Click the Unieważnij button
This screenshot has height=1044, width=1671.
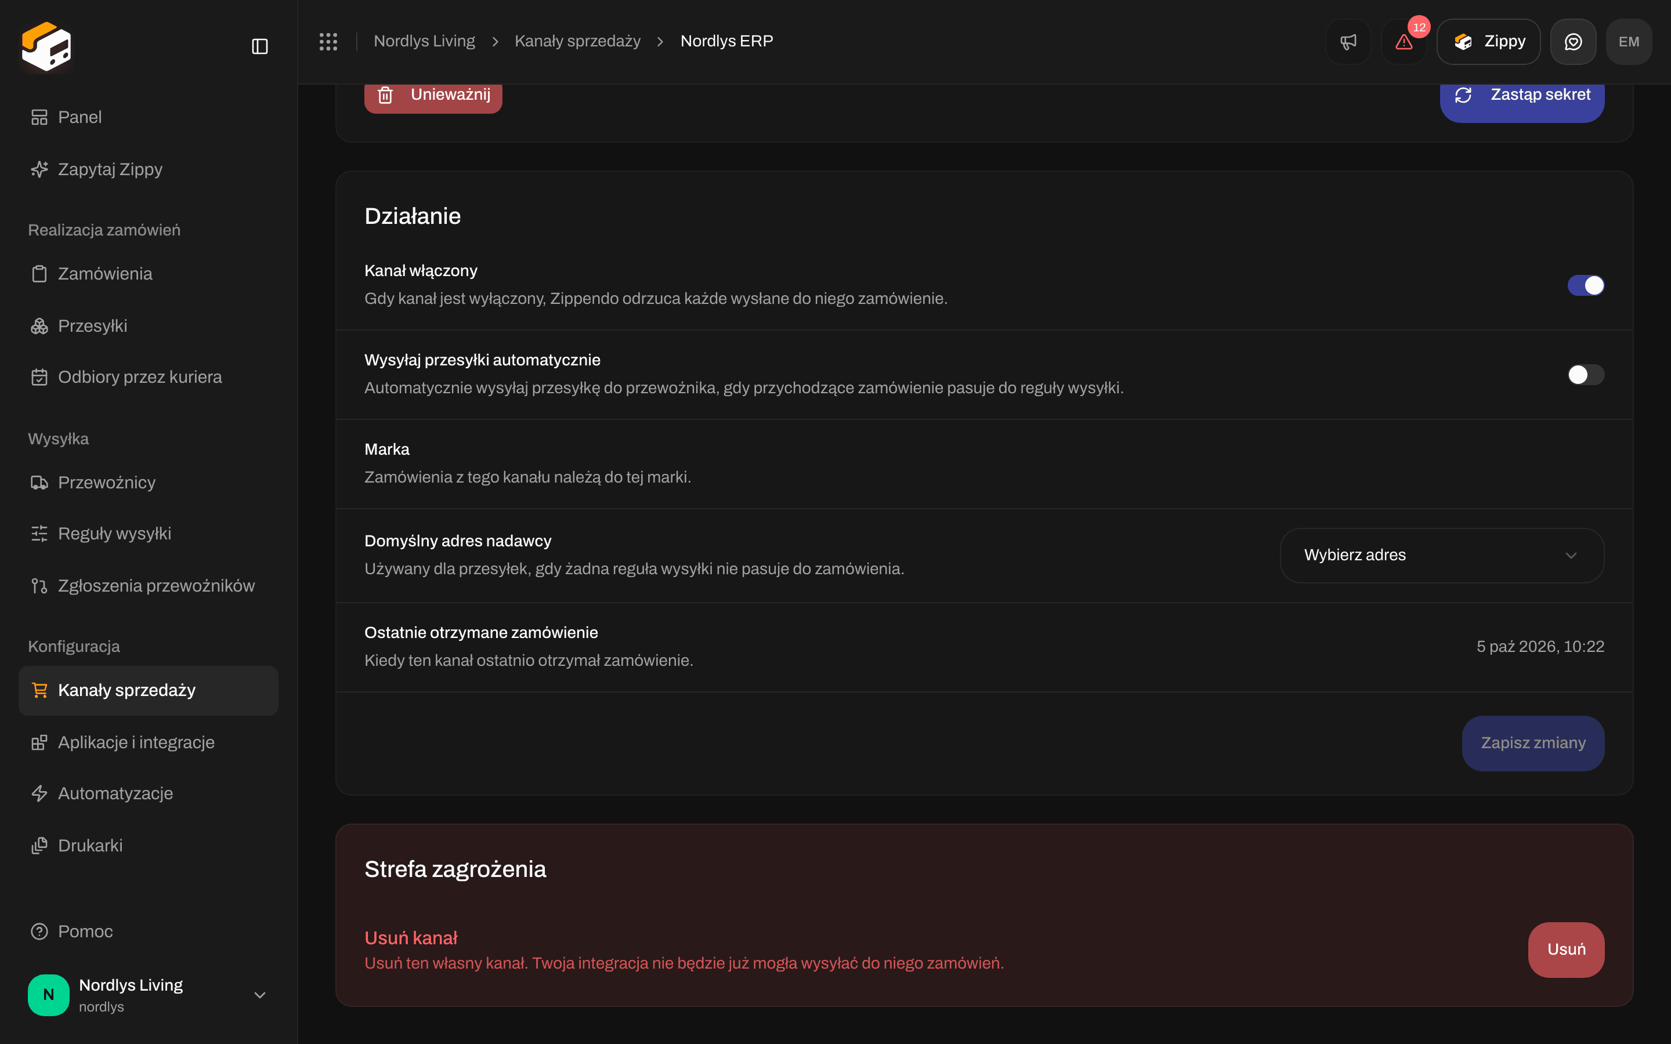point(433,97)
